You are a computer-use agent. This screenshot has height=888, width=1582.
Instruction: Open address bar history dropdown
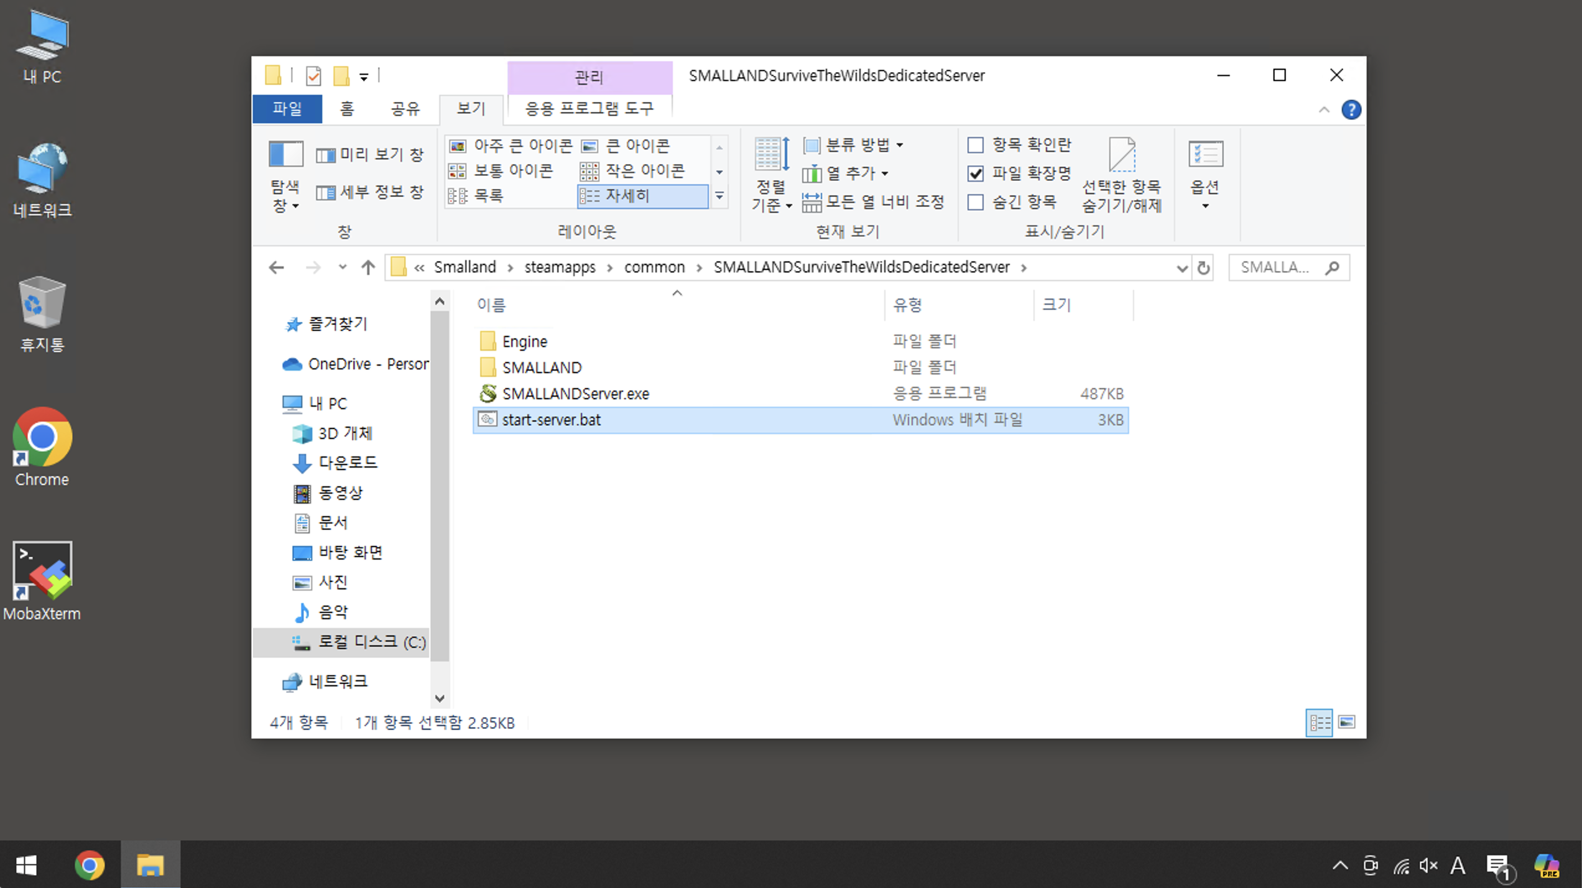[x=1182, y=268]
